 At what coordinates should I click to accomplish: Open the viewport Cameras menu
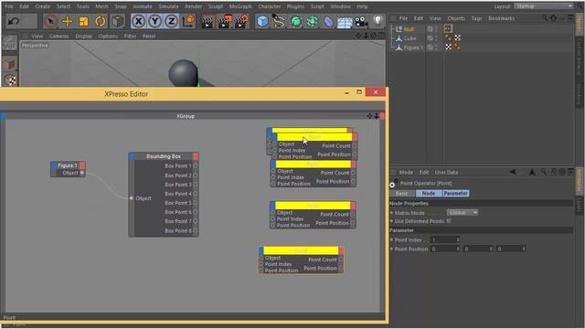click(x=58, y=37)
